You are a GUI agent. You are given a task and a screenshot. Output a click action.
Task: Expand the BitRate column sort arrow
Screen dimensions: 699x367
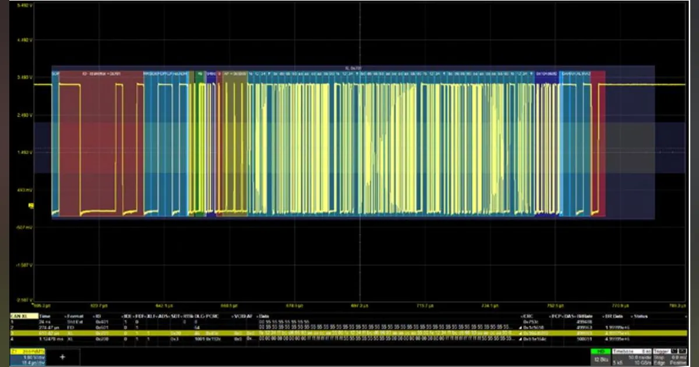pos(577,316)
